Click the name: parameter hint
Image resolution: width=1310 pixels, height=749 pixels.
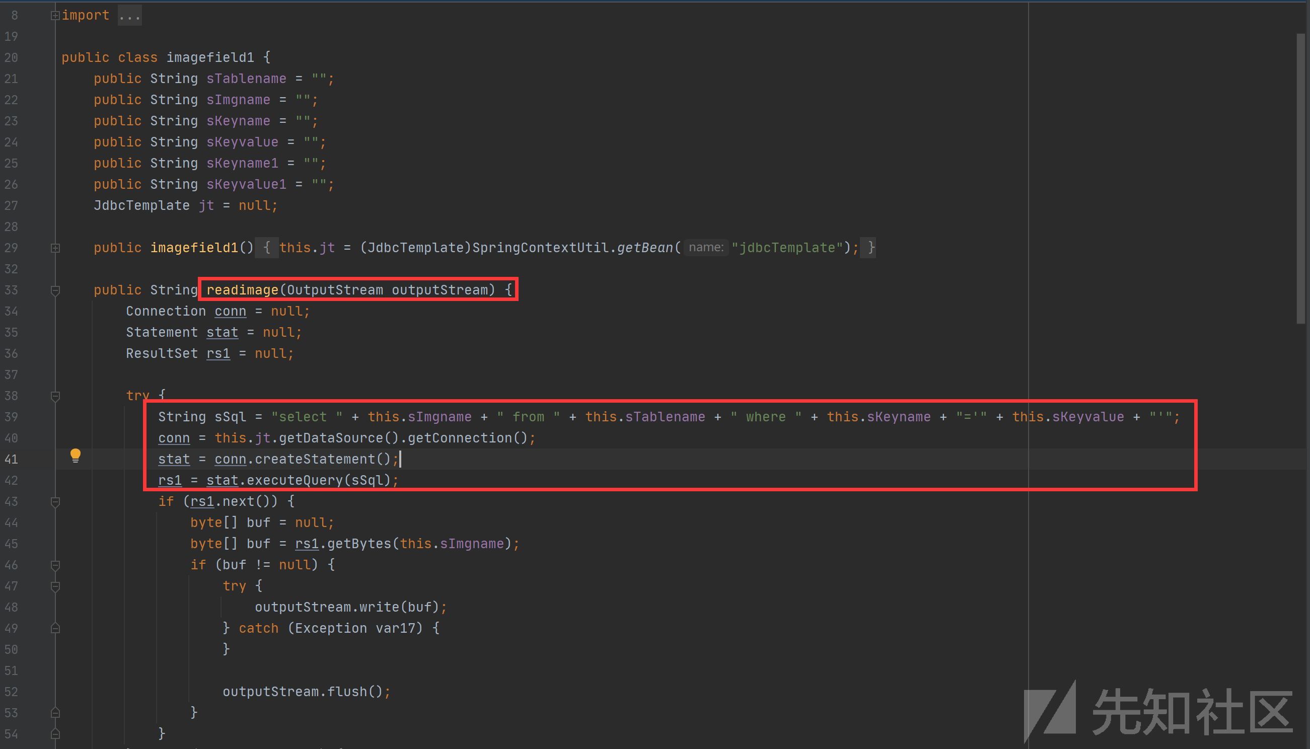pos(706,248)
